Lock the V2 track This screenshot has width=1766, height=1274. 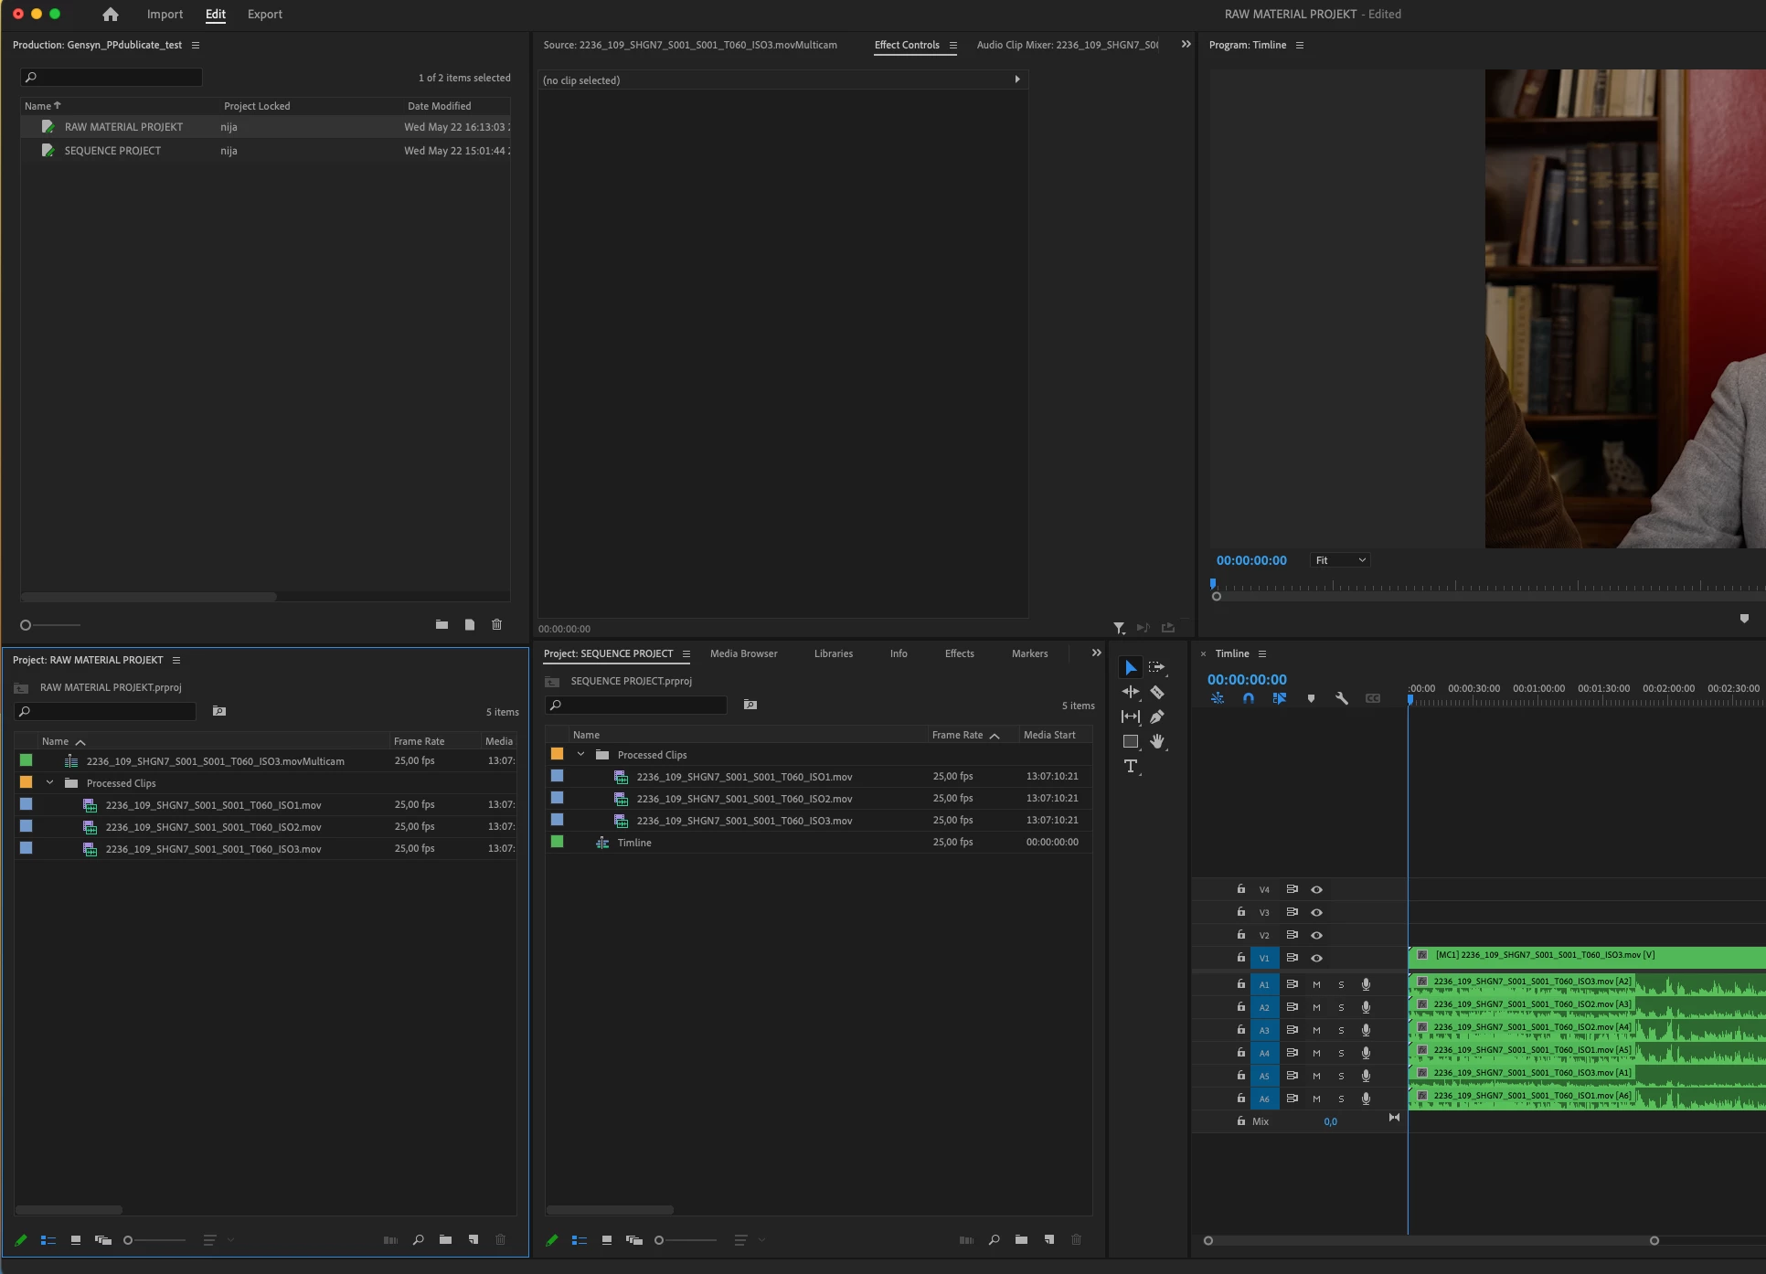point(1240,935)
